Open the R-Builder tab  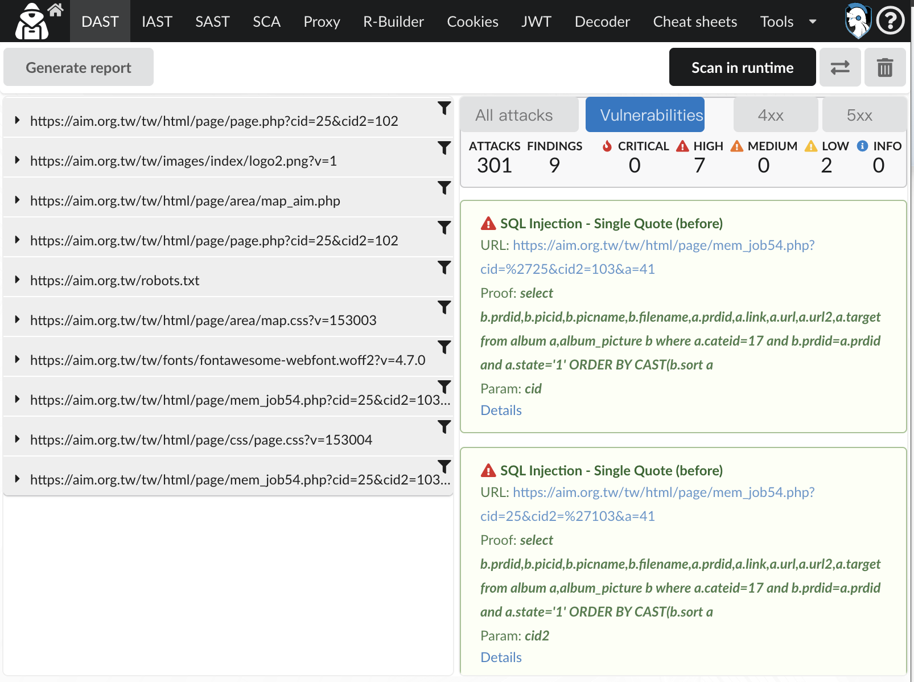tap(393, 21)
